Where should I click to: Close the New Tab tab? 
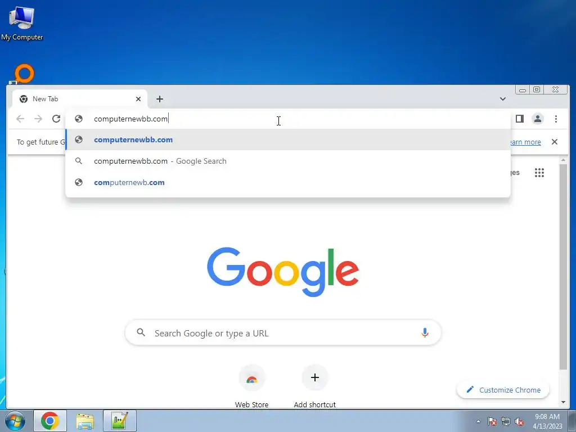[x=138, y=99]
